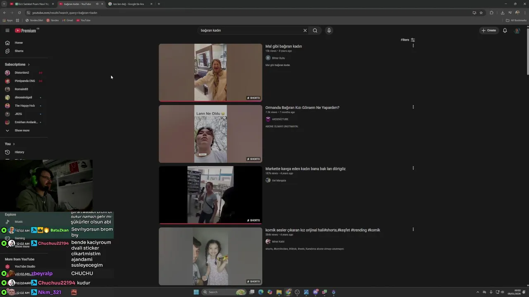This screenshot has height=297, width=529.
Task: Expand the You section
Action: click(10, 144)
